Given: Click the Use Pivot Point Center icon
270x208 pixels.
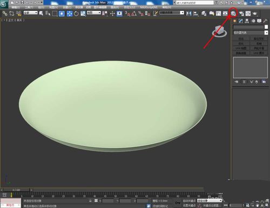Looking at the screenshot, I should [105, 14].
